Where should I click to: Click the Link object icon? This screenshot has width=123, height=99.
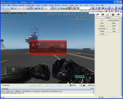(12, 8)
